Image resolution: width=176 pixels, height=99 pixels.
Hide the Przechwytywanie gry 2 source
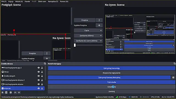point(38,68)
